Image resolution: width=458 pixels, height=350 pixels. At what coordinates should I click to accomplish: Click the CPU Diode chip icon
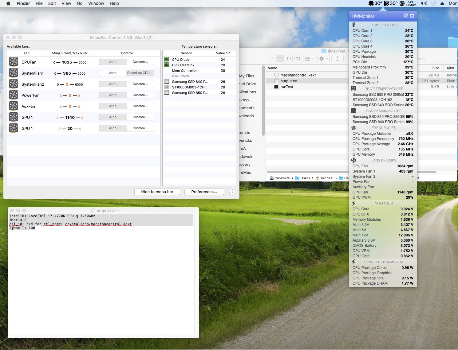click(x=167, y=59)
